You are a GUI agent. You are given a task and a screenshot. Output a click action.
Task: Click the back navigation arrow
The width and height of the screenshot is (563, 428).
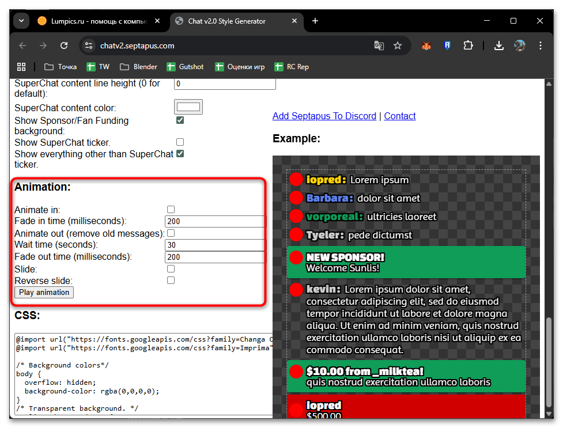(22, 46)
